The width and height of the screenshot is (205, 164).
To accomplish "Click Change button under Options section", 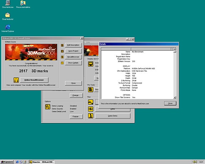I will click(76, 116).
